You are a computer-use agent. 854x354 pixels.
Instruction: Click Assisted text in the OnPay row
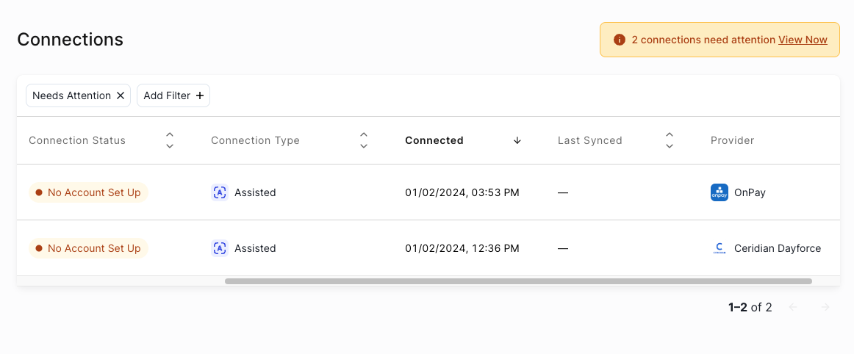point(255,192)
